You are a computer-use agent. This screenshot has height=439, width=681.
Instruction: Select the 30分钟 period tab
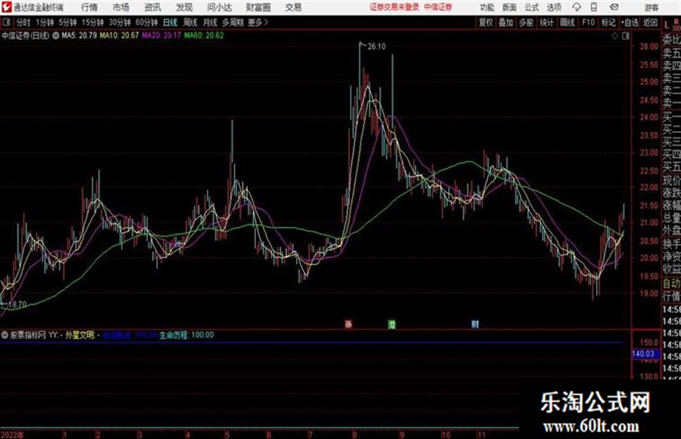[120, 22]
